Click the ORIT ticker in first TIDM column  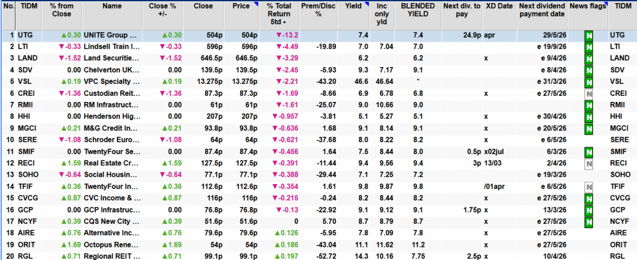[x=27, y=243]
